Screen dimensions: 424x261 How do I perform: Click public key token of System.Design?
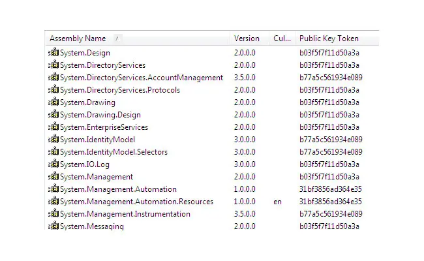click(x=329, y=53)
